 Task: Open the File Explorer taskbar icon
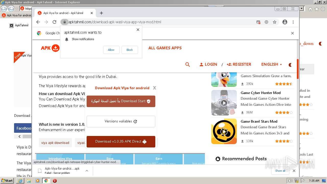coord(29,181)
